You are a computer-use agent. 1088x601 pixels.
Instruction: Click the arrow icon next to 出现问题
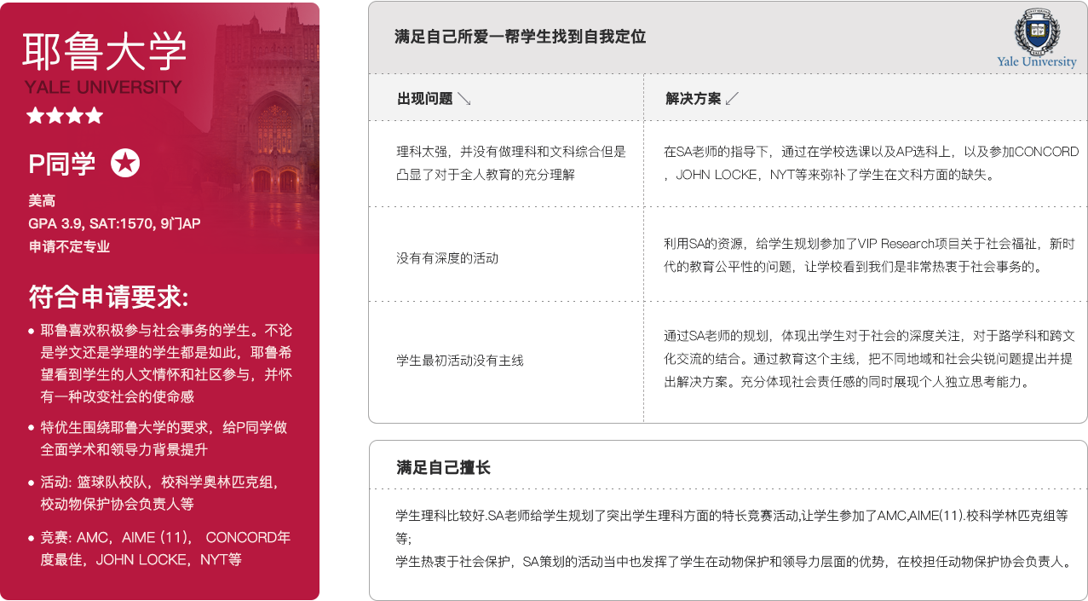pyautogui.click(x=464, y=99)
